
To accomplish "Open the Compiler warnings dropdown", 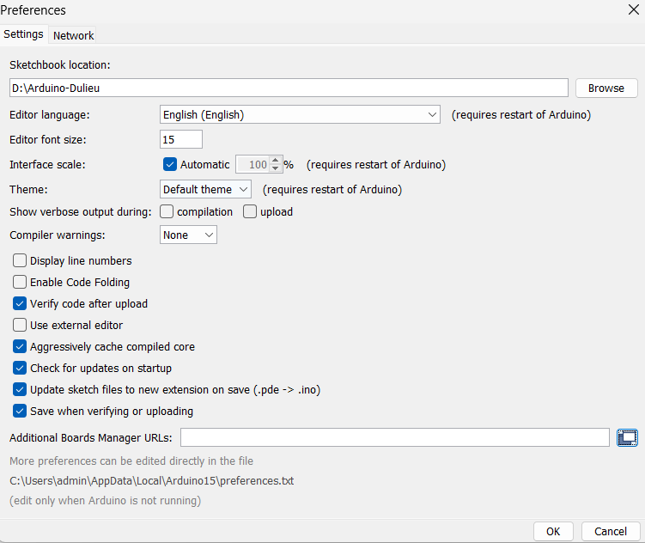I will click(188, 235).
